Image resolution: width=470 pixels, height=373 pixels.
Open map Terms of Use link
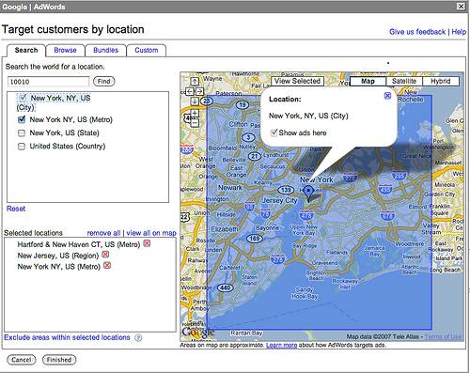coord(443,336)
